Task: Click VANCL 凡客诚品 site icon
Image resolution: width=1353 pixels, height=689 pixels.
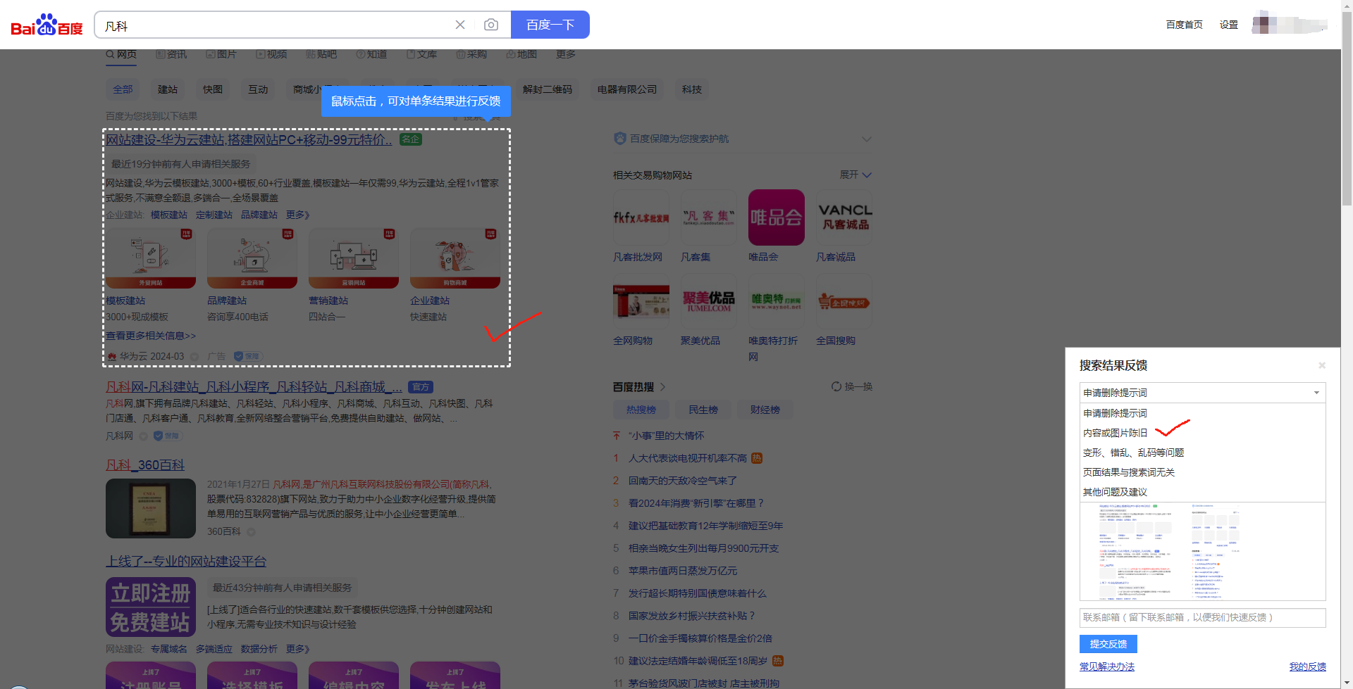Action: point(844,217)
